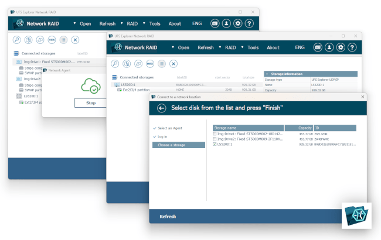Image resolution: width=381 pixels, height=240 pixels.
Task: Open the settings gear in the back window header
Action: [x=237, y=23]
